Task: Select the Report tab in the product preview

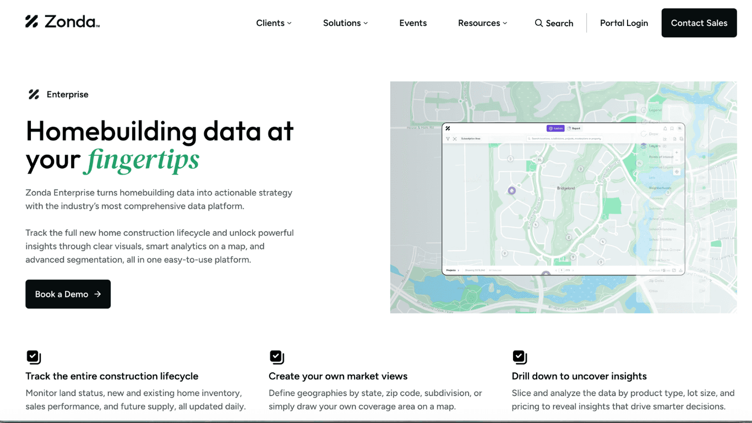Action: [x=574, y=128]
